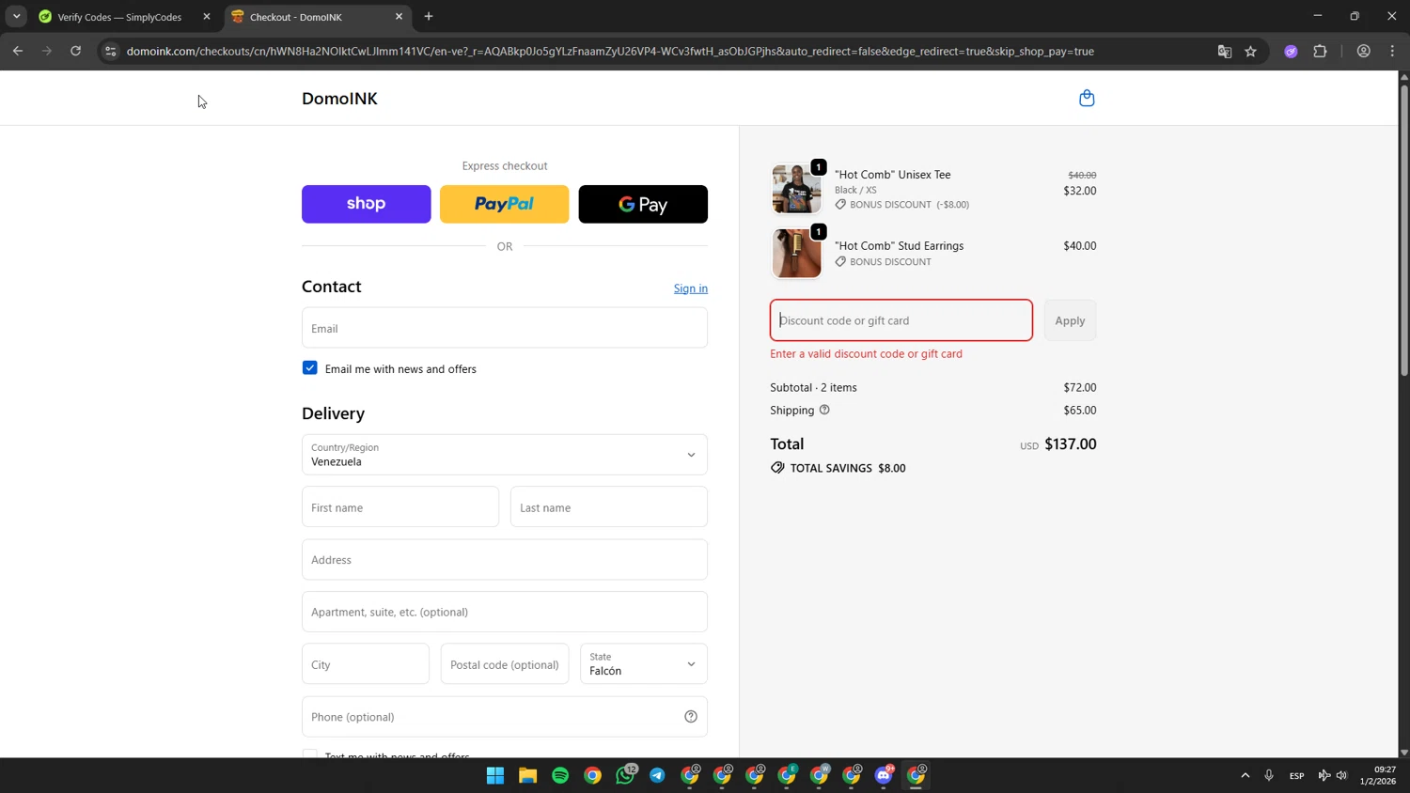Open the Chrome three-dot menu
This screenshot has width=1410, height=793.
click(1393, 51)
